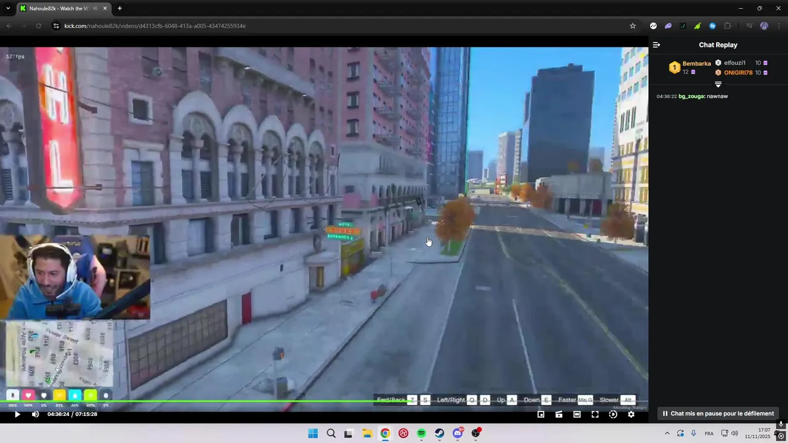Screen dimensions: 788x443
Task: Open File Explorer from taskbar
Action: (x=367, y=433)
